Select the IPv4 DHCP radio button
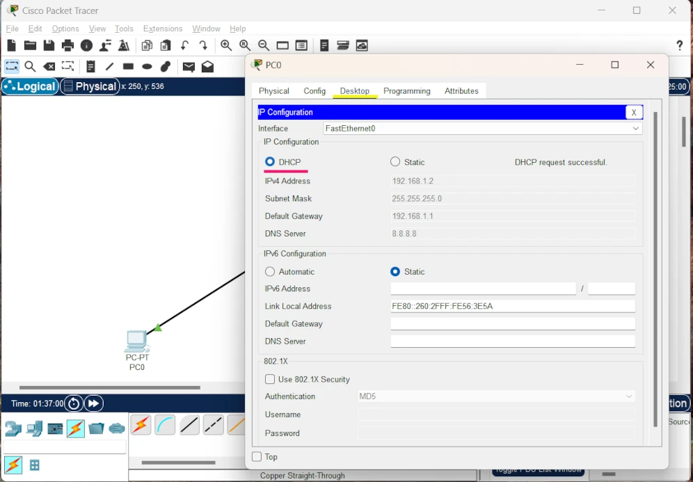This screenshot has height=482, width=693. click(269, 162)
